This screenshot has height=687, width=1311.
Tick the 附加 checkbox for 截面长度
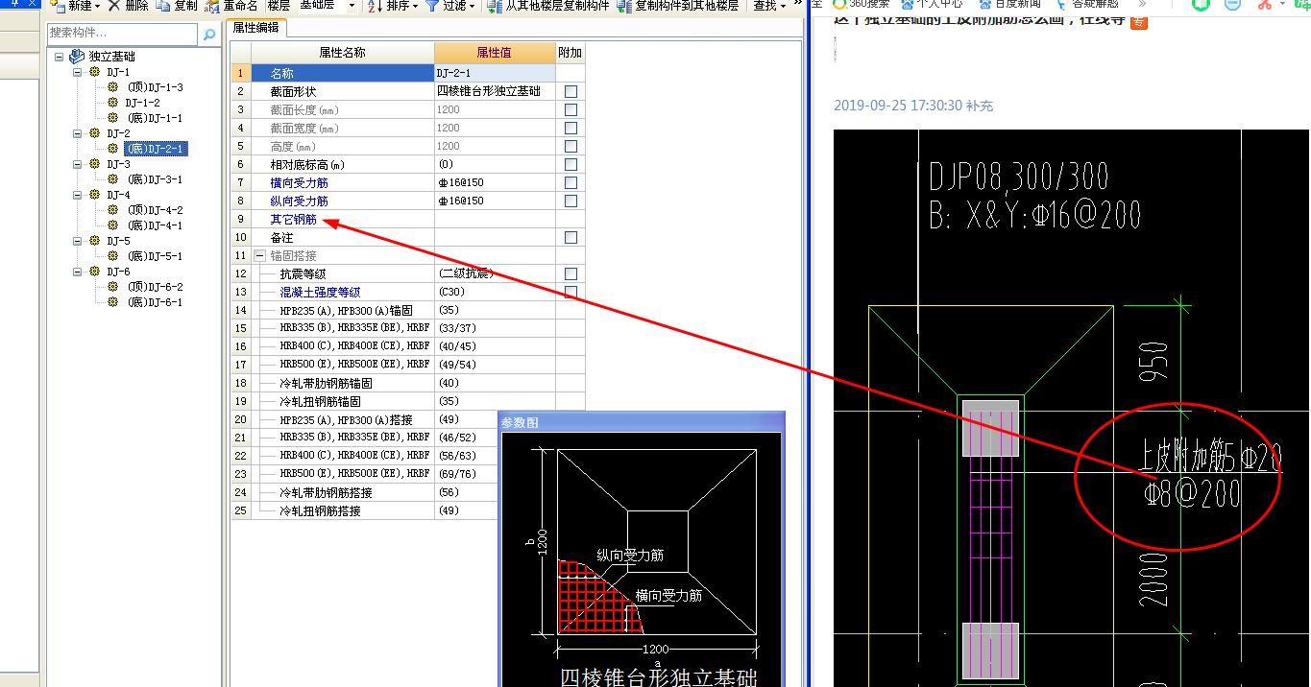(x=571, y=109)
